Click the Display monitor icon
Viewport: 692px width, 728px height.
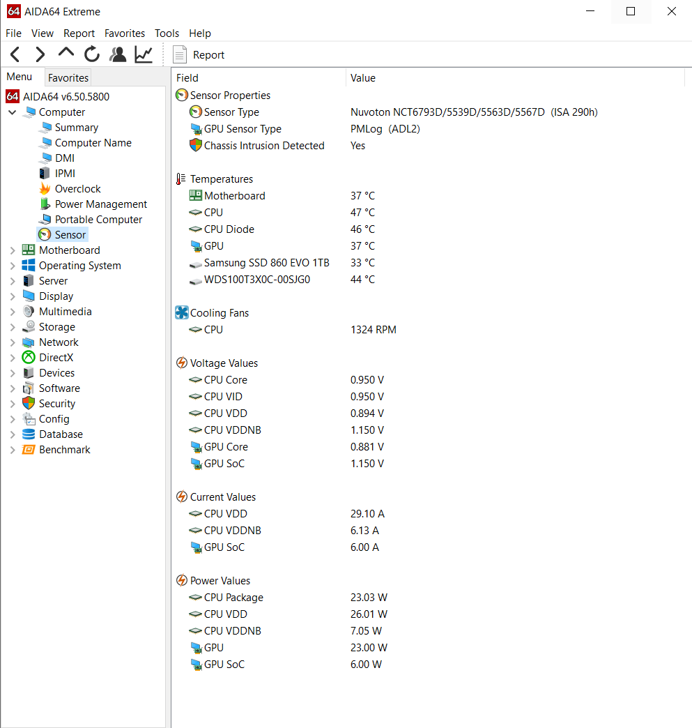pos(29,296)
